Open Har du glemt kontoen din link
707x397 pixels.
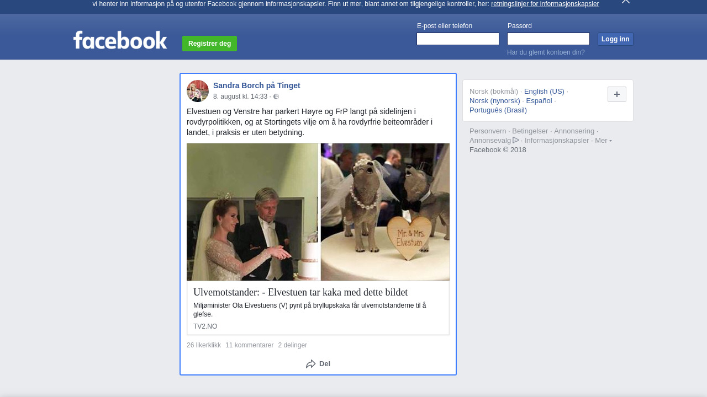(546, 52)
